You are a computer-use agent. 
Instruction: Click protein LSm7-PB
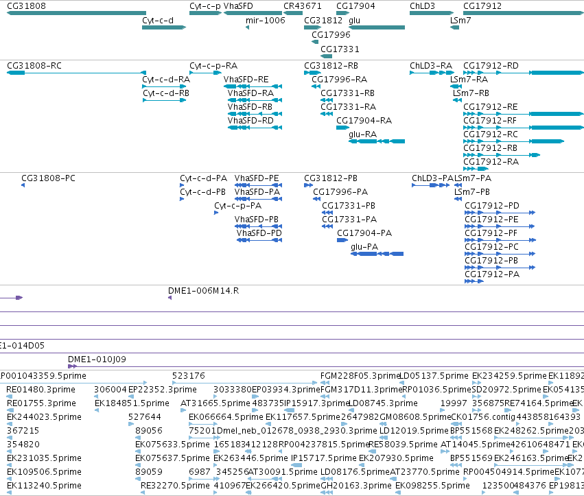[x=458, y=199]
